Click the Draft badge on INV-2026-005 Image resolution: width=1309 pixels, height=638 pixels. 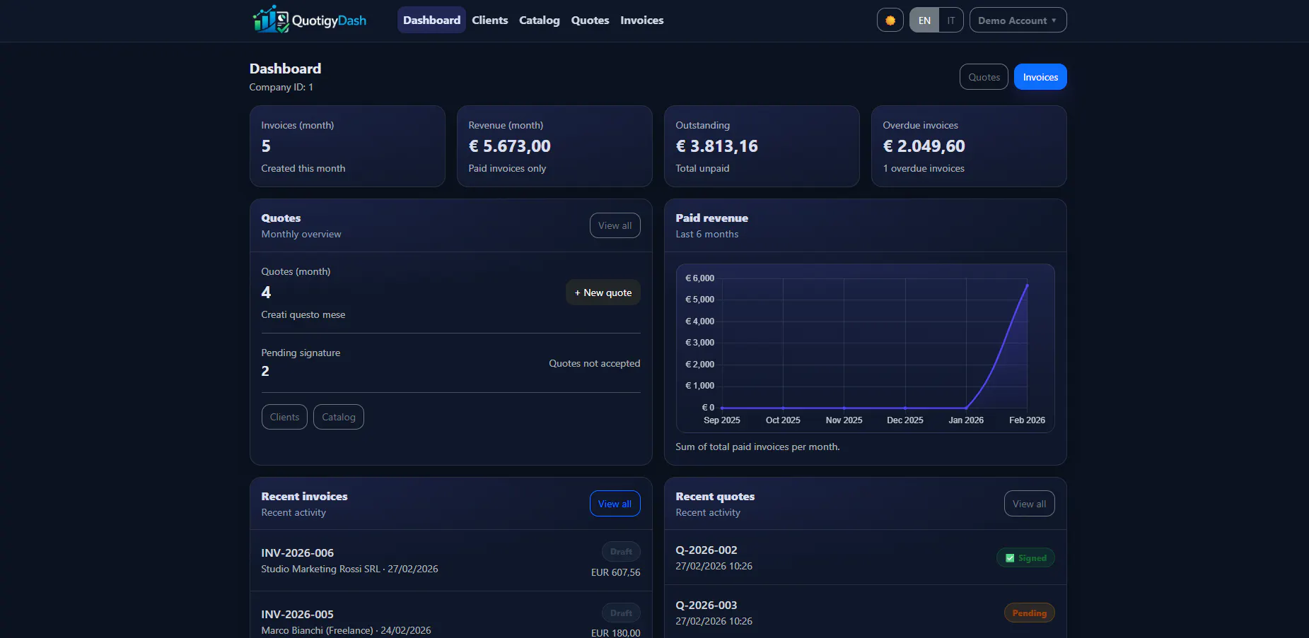click(621, 613)
